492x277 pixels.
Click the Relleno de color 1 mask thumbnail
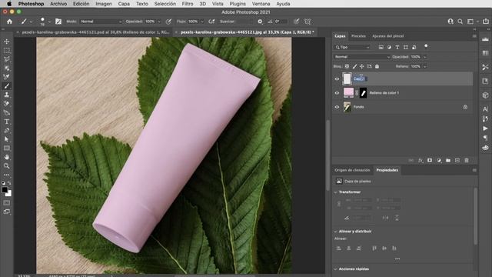pyautogui.click(x=363, y=93)
